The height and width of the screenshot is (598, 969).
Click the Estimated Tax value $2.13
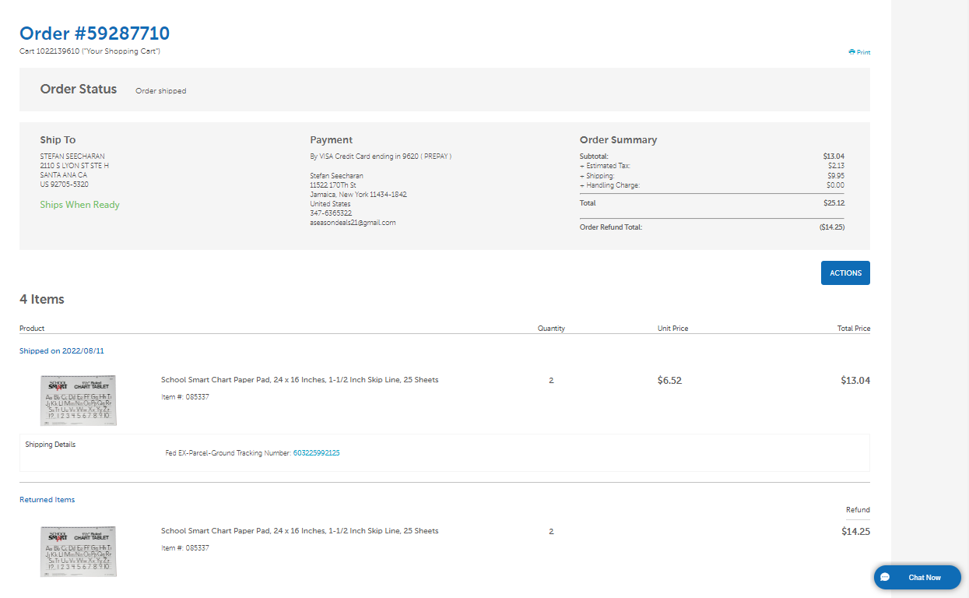(836, 166)
